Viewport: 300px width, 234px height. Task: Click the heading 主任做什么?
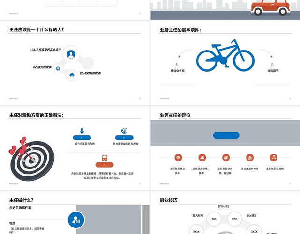pyautogui.click(x=21, y=200)
